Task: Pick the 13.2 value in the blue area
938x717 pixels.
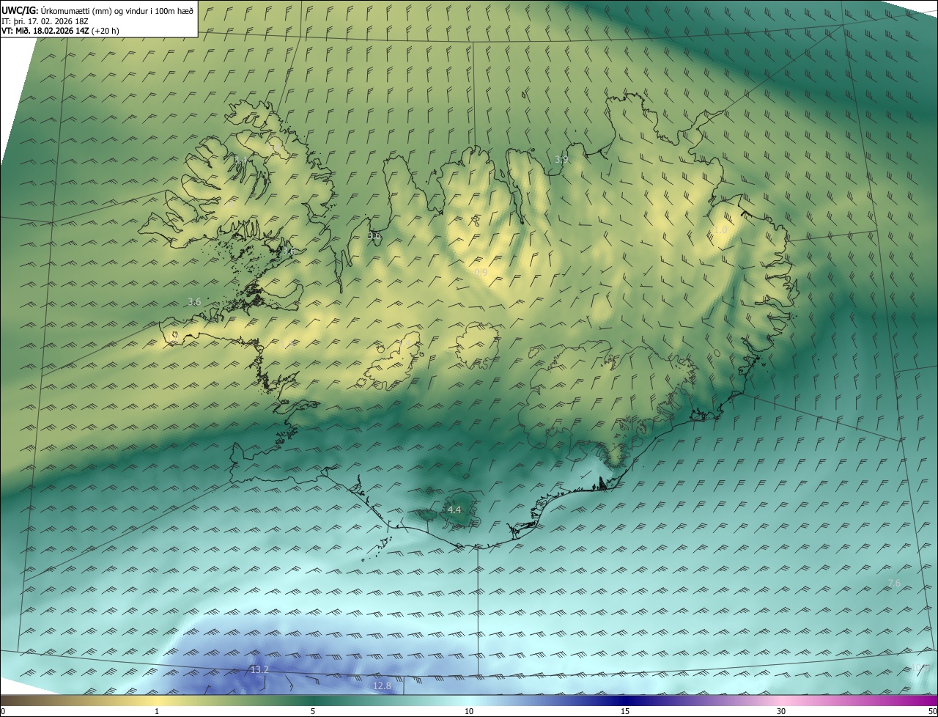Action: (x=259, y=669)
